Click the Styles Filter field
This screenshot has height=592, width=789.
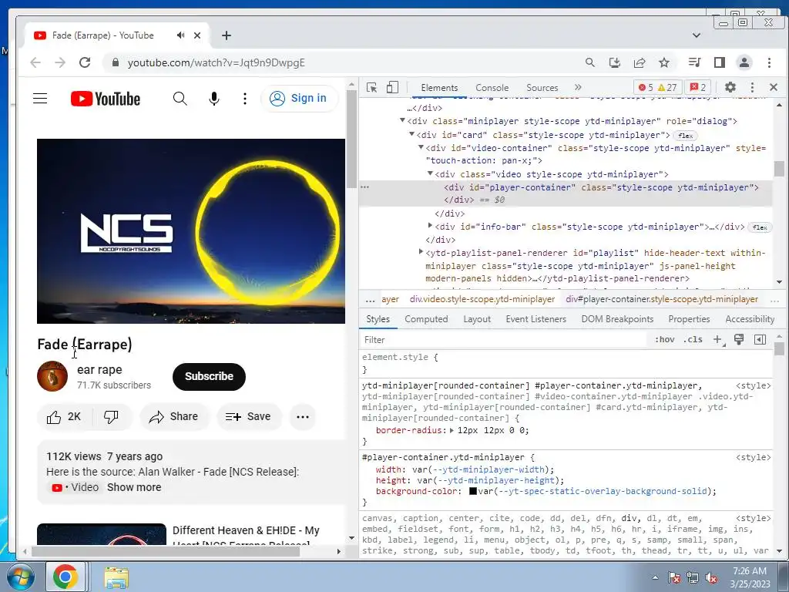tap(503, 340)
